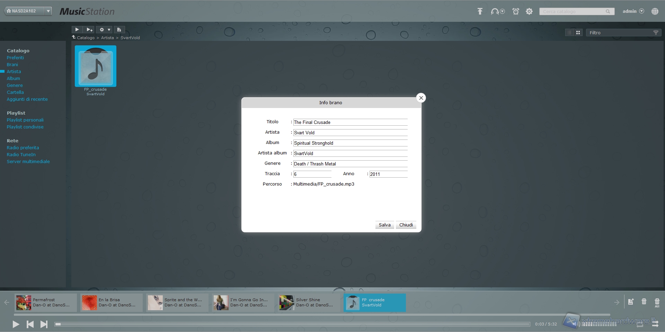The height and width of the screenshot is (332, 665).
Task: Click the remove all trash icon
Action: pyautogui.click(x=657, y=302)
